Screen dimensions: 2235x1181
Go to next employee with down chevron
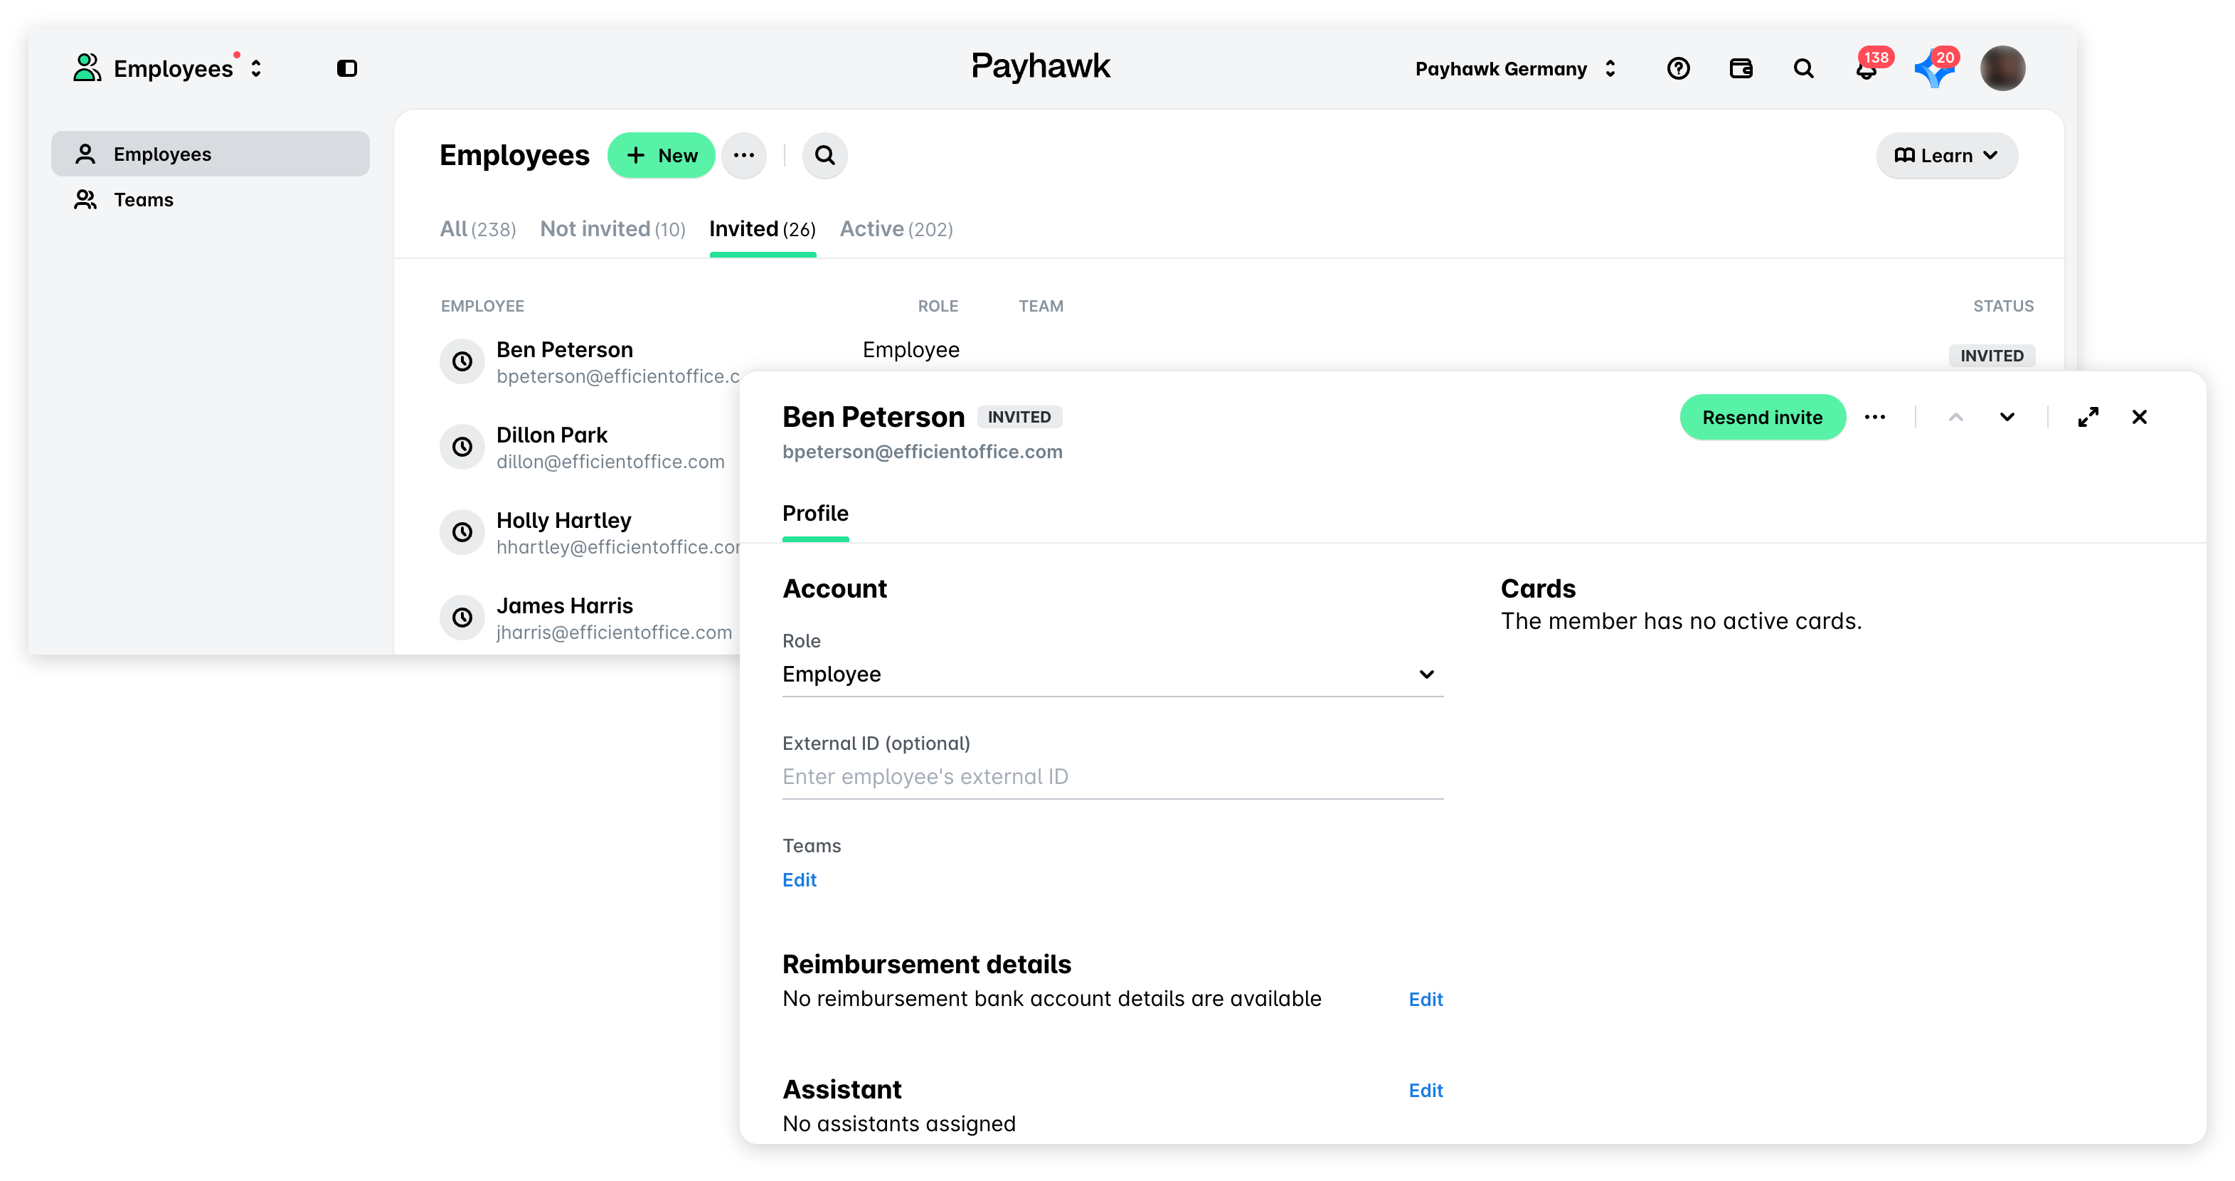click(x=2007, y=418)
